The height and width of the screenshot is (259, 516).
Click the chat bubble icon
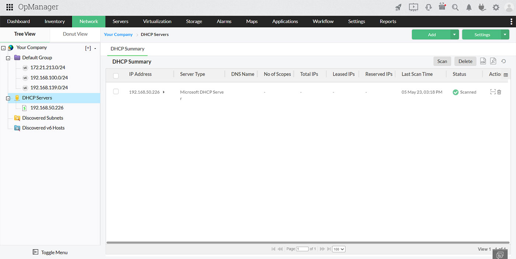(500, 255)
